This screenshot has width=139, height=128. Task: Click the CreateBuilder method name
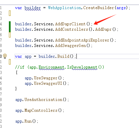(x=99, y=8)
